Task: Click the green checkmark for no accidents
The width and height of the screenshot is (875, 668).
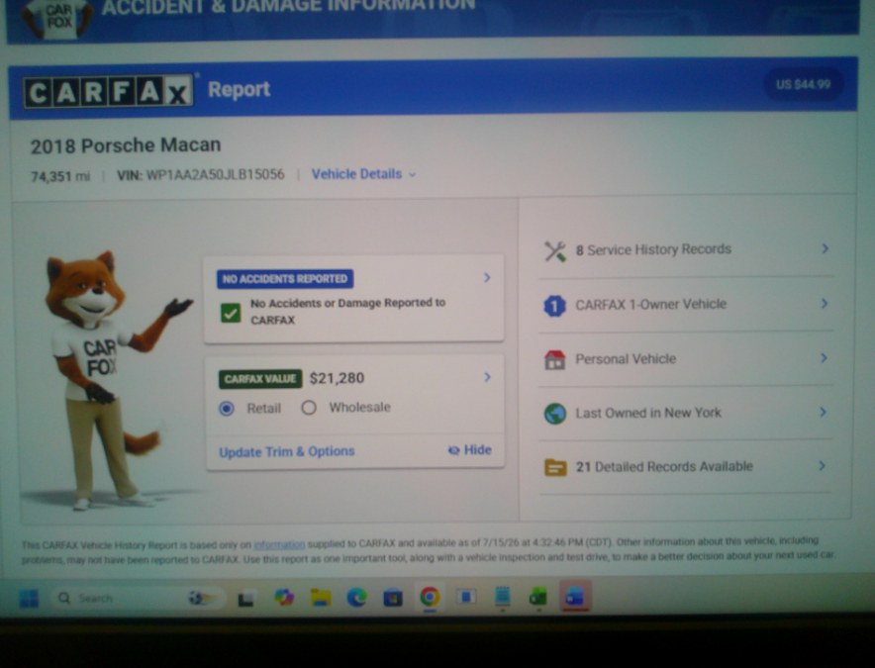Action: point(231,313)
